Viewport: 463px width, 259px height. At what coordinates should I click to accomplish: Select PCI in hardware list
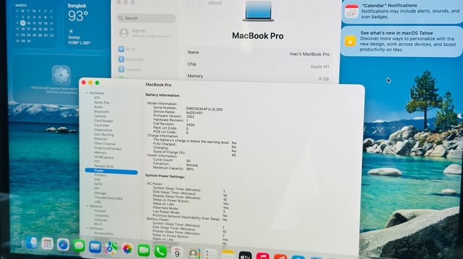click(x=96, y=161)
